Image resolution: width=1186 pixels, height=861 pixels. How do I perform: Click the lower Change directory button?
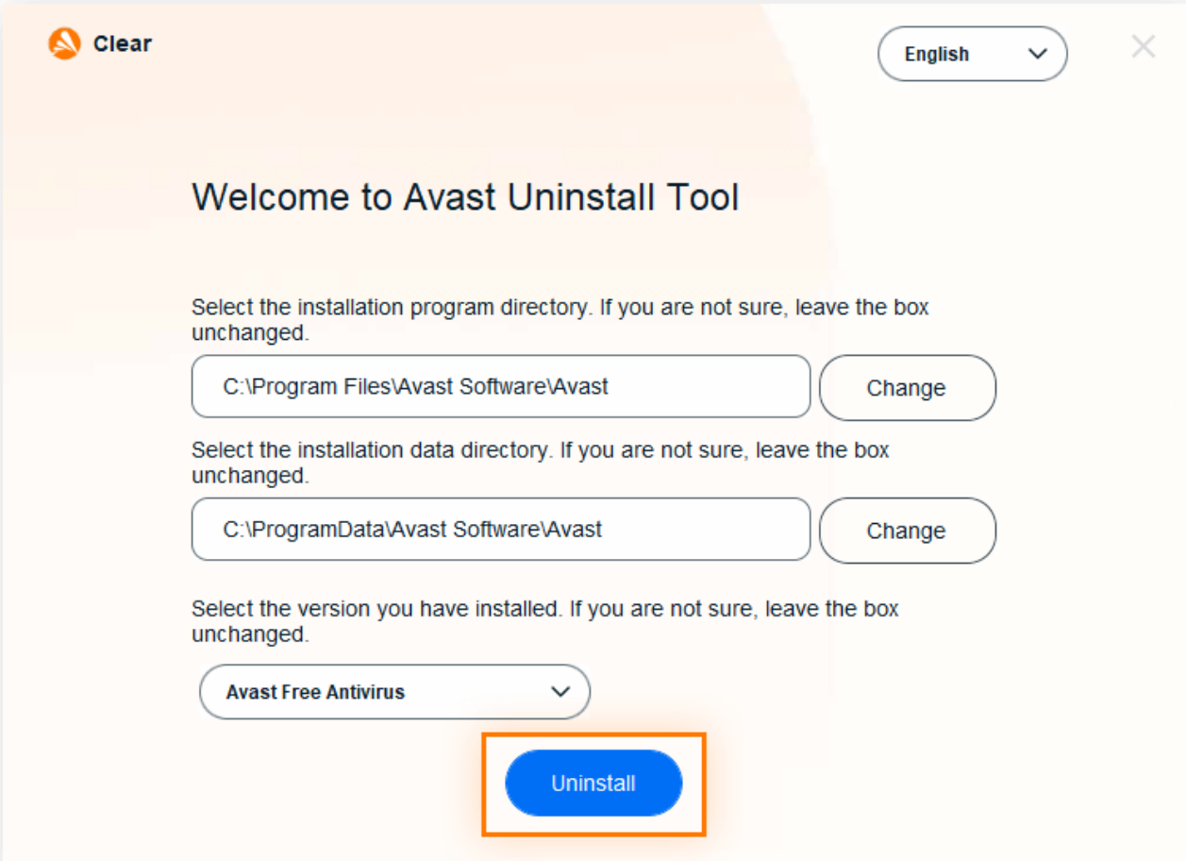[x=907, y=531]
